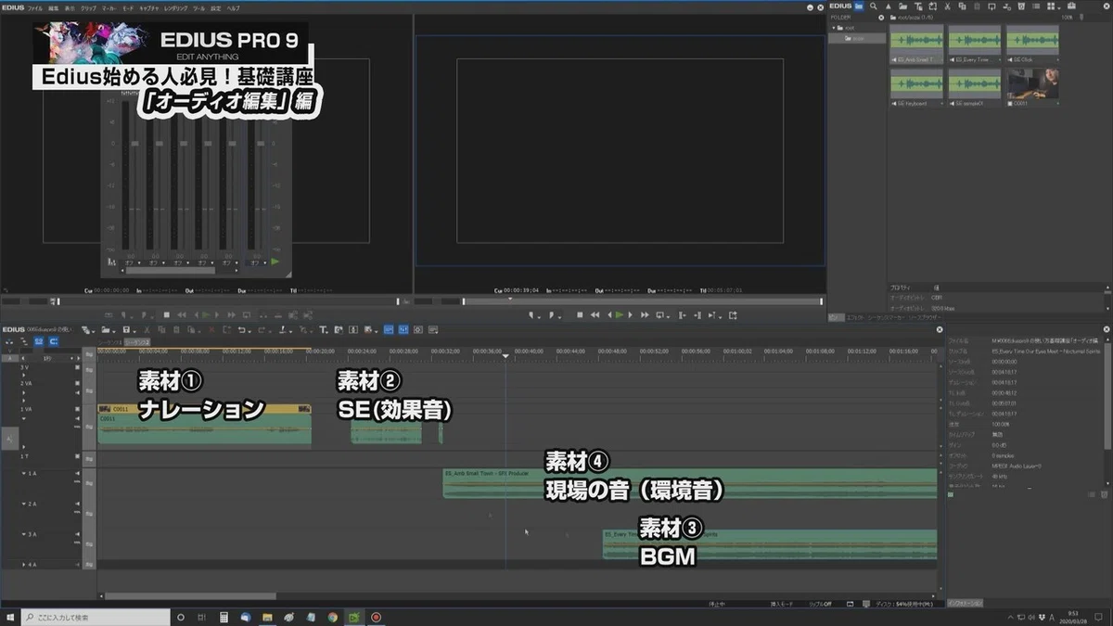Switch to the ソースブラウザー tab
The image size is (1113, 626).
(x=925, y=317)
